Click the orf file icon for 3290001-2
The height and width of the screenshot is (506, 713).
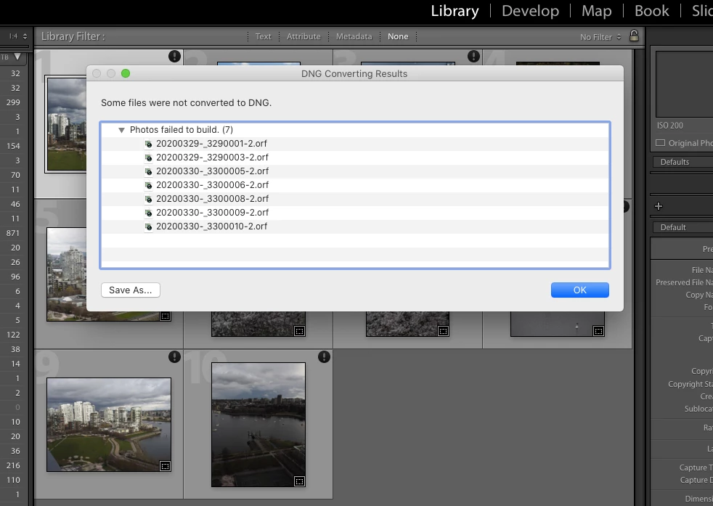(x=148, y=144)
